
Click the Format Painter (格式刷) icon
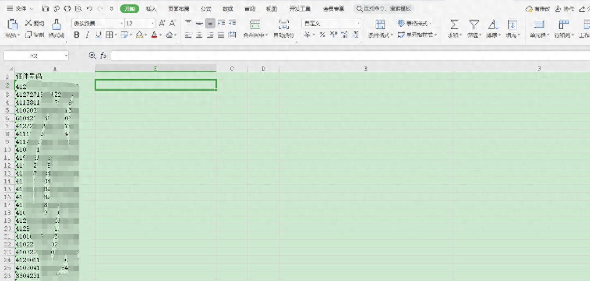pos(56,25)
